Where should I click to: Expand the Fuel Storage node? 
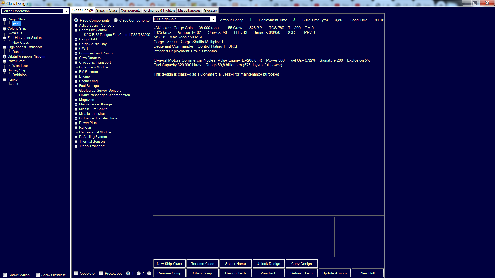76,86
